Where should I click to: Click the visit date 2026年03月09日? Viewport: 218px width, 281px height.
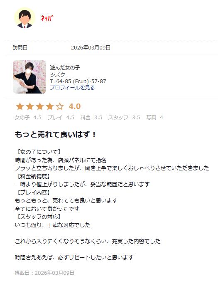(91, 48)
